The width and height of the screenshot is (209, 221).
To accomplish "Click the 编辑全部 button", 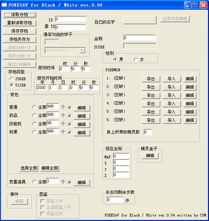I will (x=49, y=168).
